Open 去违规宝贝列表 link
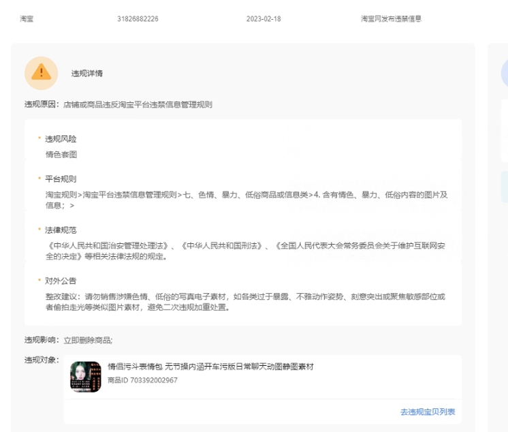The height and width of the screenshot is (432, 508). [428, 412]
